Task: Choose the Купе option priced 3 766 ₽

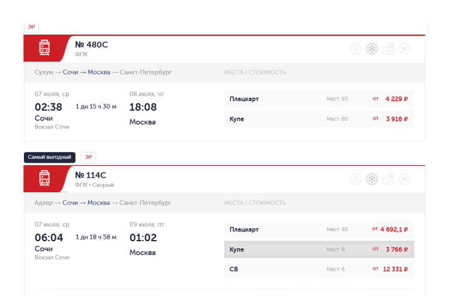Action: click(x=319, y=249)
